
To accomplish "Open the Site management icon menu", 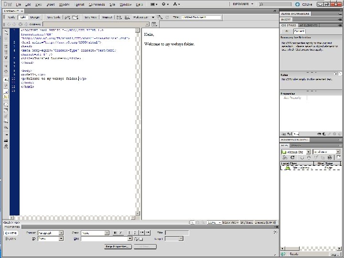I will (x=176, y=4).
